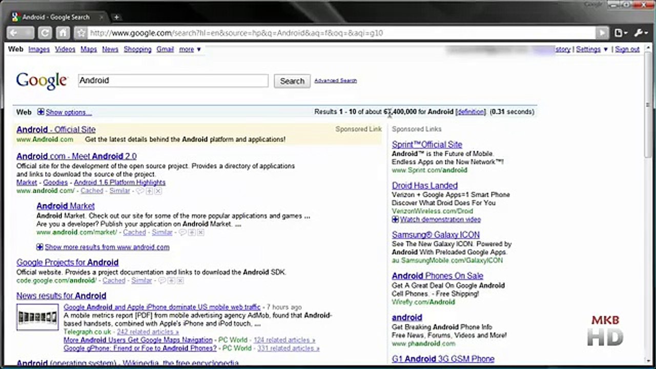Open More Android Users Get Google Maps Navigation
The width and height of the screenshot is (656, 369).
(x=138, y=340)
